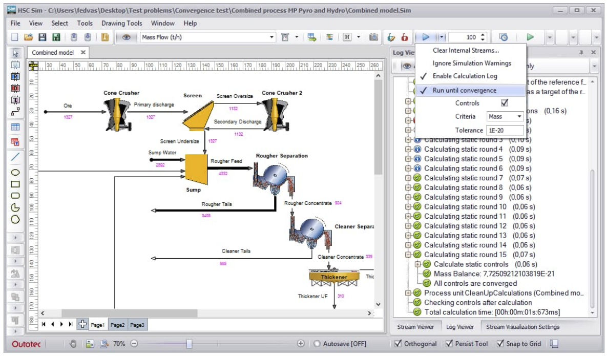Open the Drawing Tools menu

pos(121,23)
